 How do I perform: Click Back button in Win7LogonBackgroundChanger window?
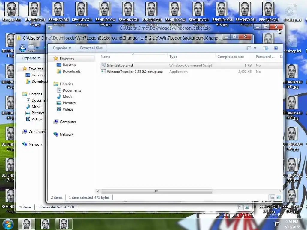coord(22,48)
